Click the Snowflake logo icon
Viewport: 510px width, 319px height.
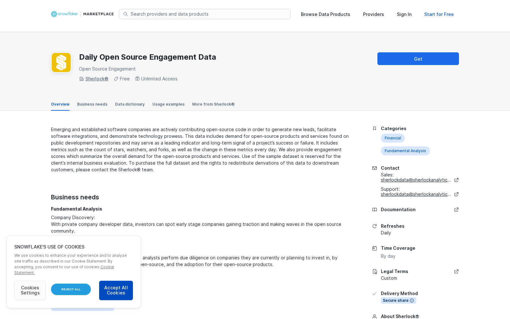coord(54,14)
